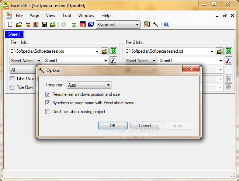Screen dimensions: 239x181
Task: Click the grayed refresh arrow toolbar icon
Action: [x=63, y=24]
